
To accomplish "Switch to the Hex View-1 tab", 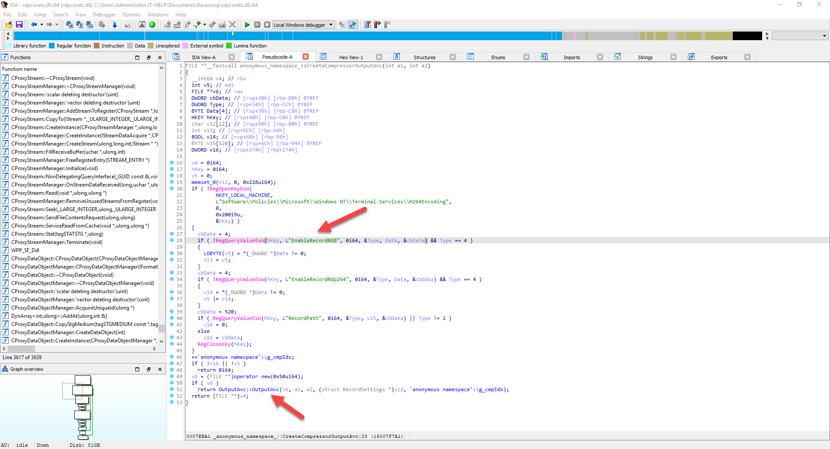I will point(352,57).
